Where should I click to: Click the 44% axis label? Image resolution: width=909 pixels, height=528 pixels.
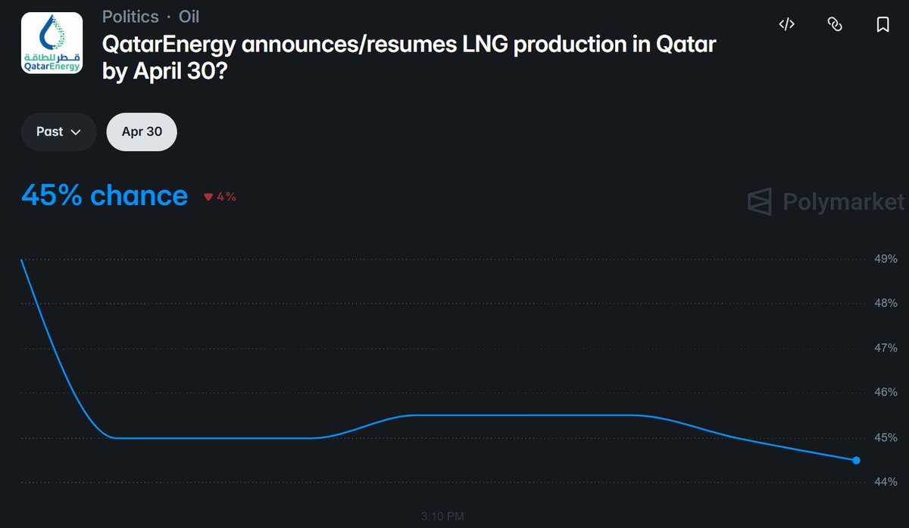coord(886,482)
